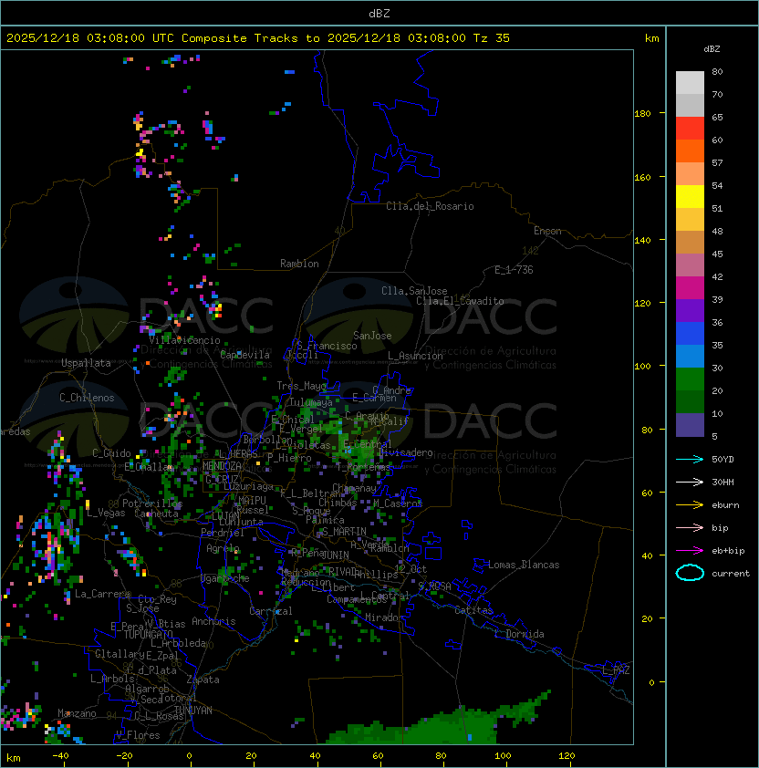
Task: Click the L_PAZ map label
Action: [616, 670]
